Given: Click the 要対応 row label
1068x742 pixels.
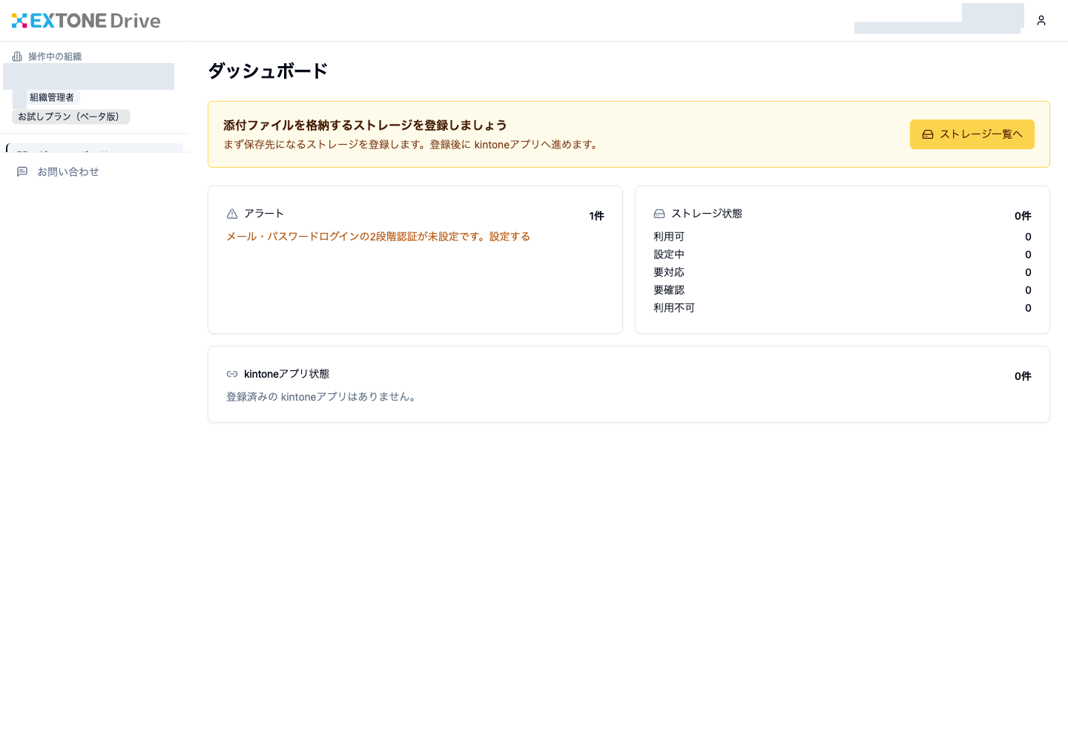Looking at the screenshot, I should (x=669, y=272).
